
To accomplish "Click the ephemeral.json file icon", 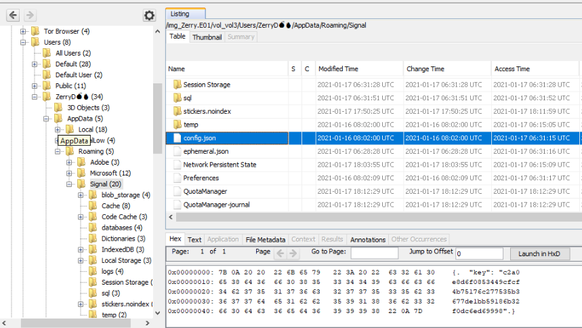I will pyautogui.click(x=177, y=151).
